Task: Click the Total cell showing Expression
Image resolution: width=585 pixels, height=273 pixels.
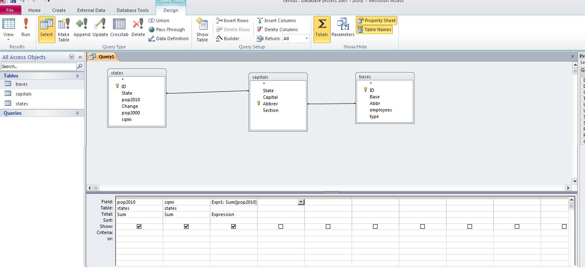Action: click(x=234, y=214)
